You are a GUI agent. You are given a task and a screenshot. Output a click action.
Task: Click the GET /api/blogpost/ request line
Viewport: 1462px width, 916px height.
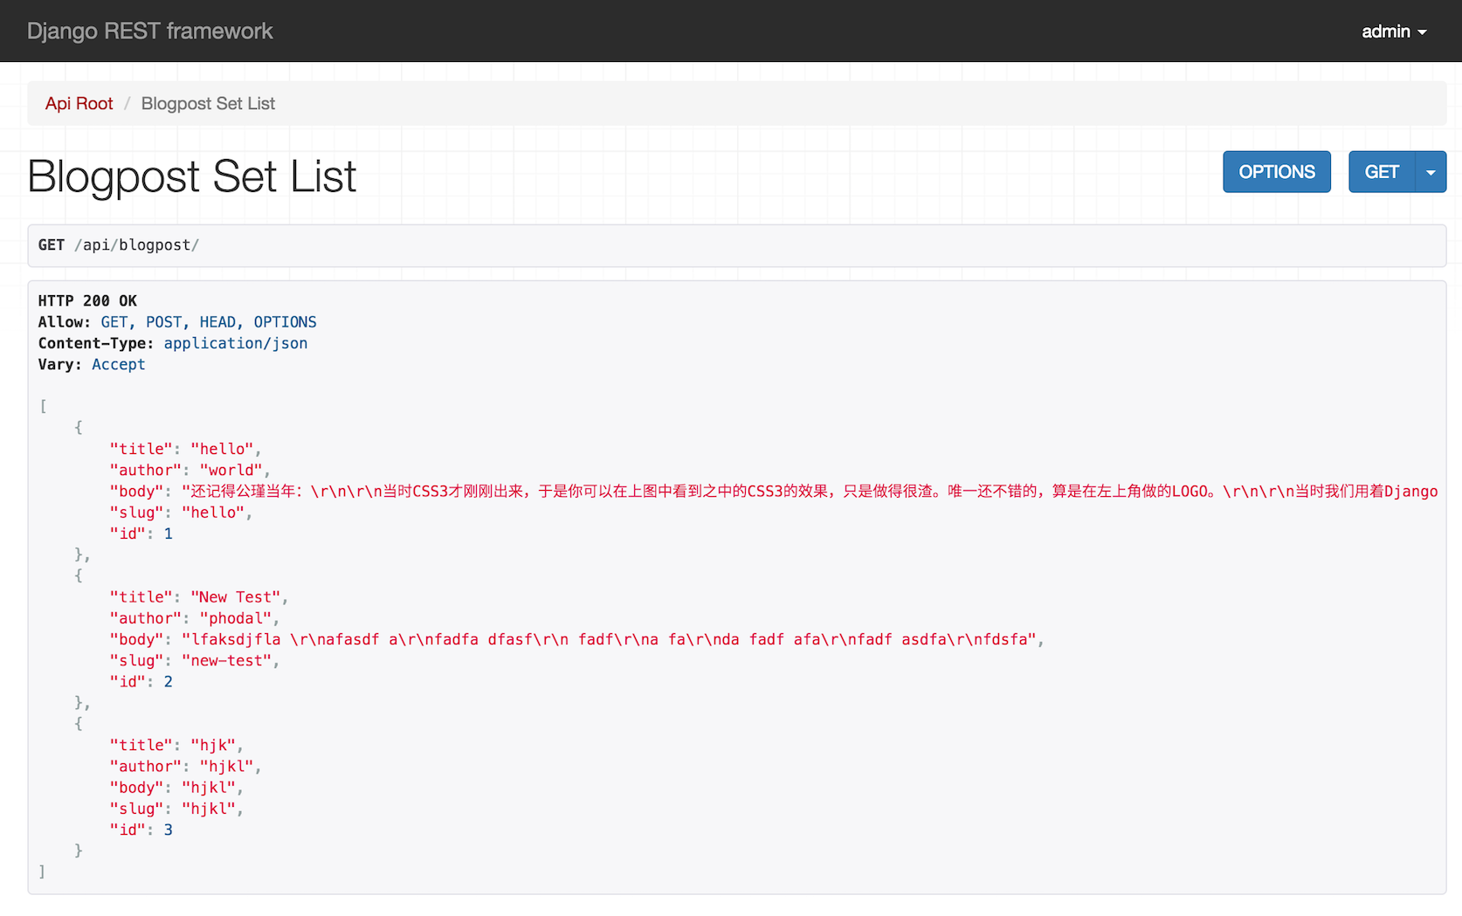tap(119, 245)
